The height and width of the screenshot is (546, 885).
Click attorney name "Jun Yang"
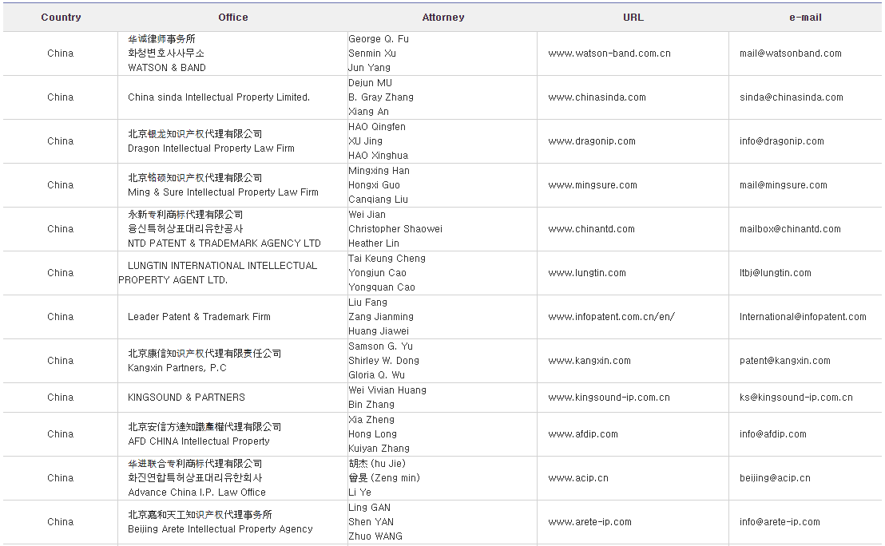coord(370,69)
